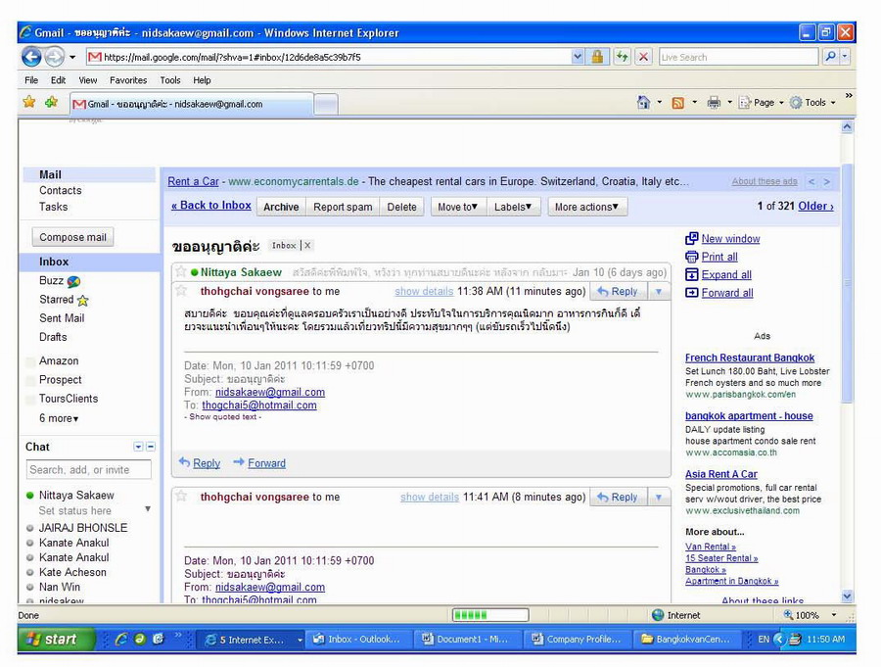Screen dimensions: 881x667
Task: Click the Buzz icon in sidebar
Action: [x=73, y=281]
